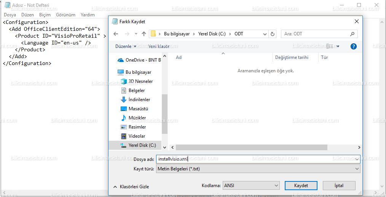Open Dosya menu in Not Defteri
This screenshot has width=386, height=197.
tap(10, 15)
